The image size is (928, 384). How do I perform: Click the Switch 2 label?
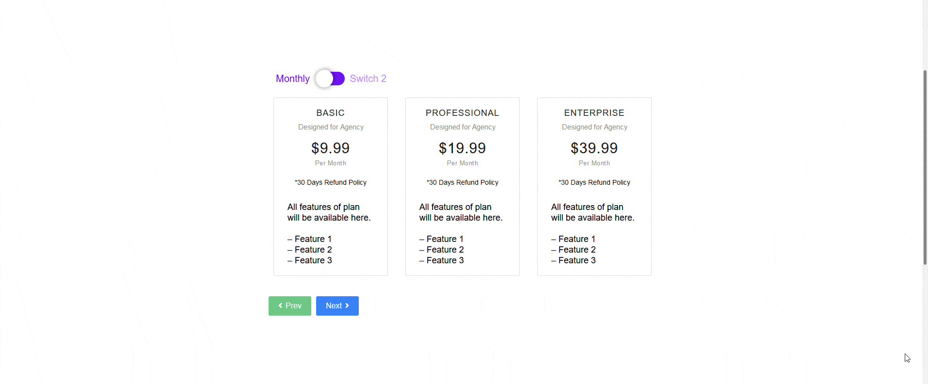(x=368, y=79)
